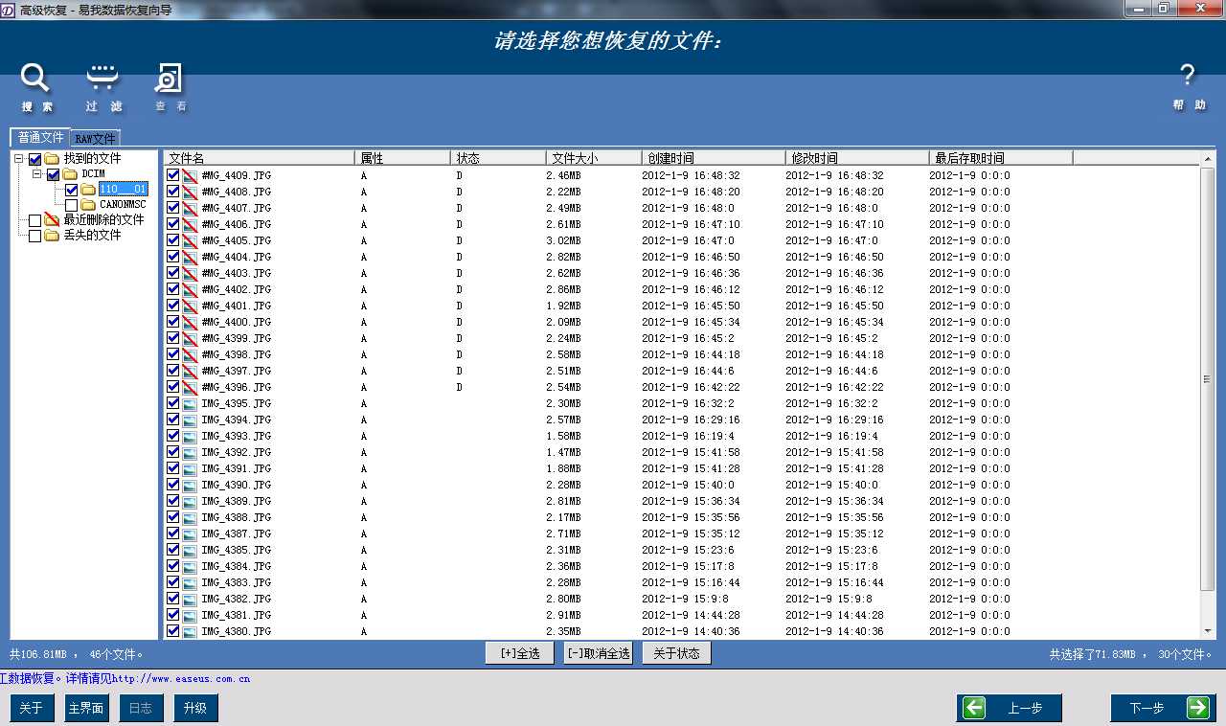This screenshot has width=1226, height=726.
Task: Open the 关于状态 status info button
Action: pos(676,653)
